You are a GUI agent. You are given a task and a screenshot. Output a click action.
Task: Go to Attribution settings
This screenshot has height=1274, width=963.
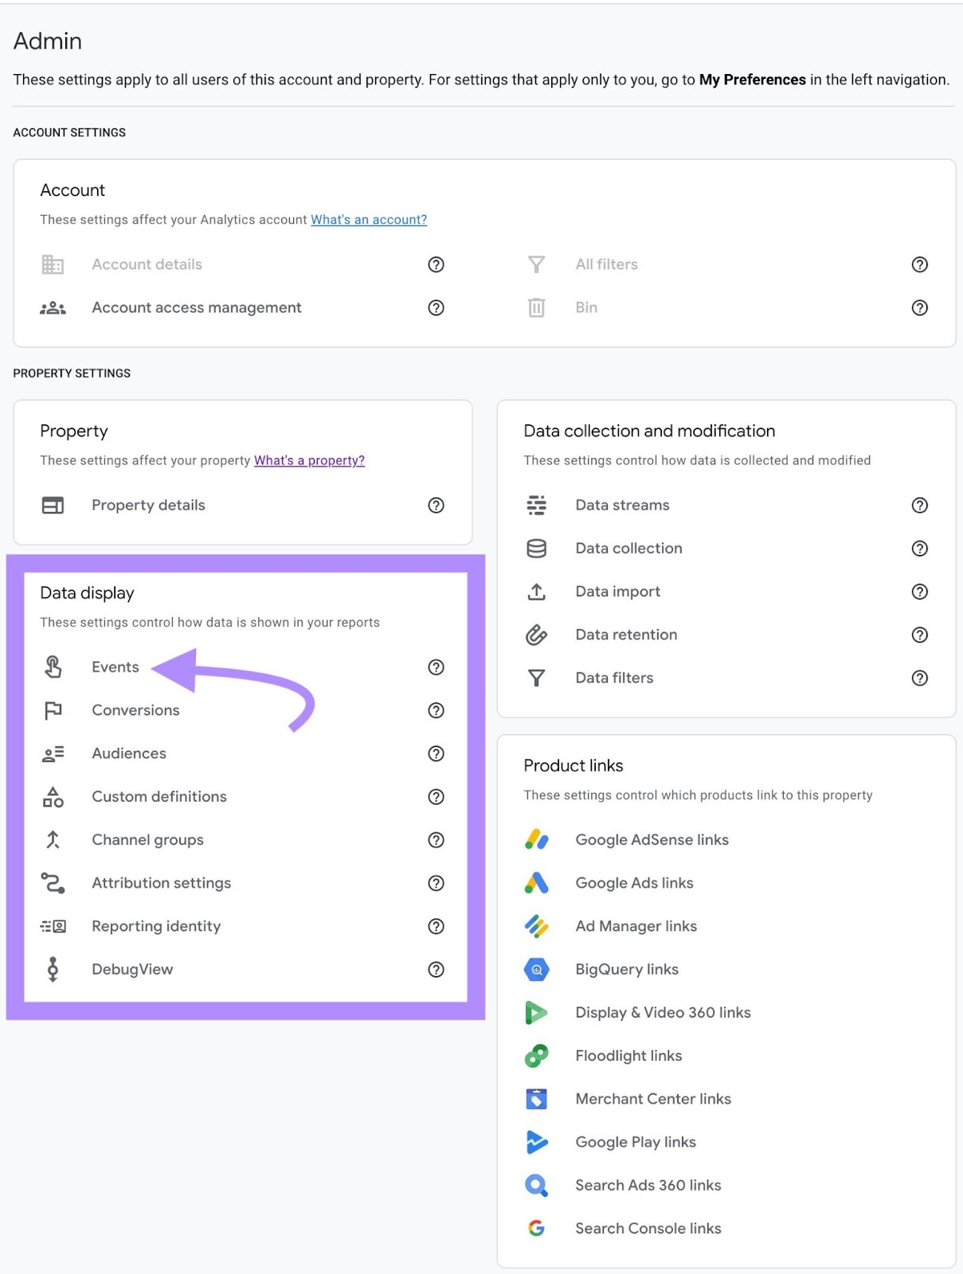coord(161,882)
